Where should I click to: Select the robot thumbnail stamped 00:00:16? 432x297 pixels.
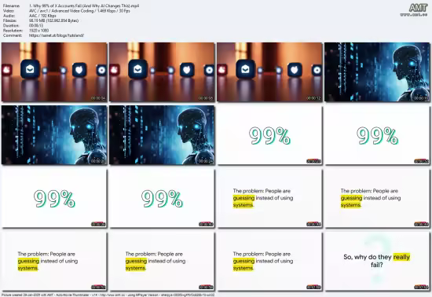pyautogui.click(x=377, y=72)
